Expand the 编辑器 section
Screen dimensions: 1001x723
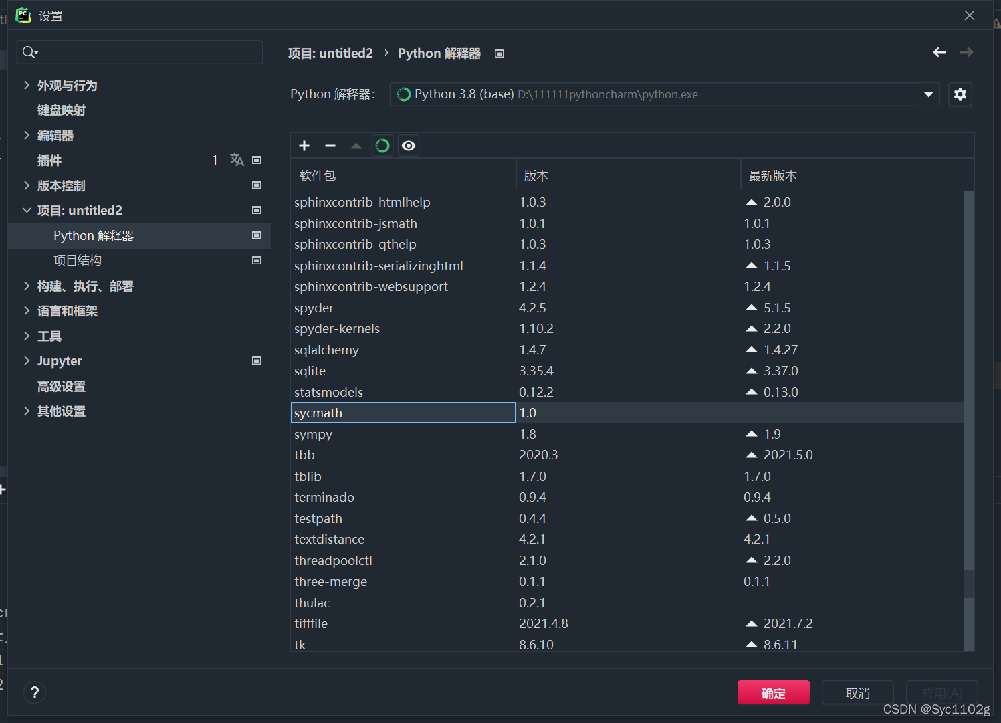[27, 135]
